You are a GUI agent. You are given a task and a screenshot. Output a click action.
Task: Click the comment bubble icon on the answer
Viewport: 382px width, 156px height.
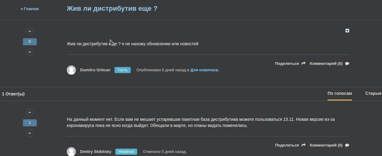347,145
